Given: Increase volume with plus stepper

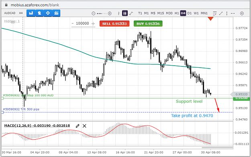Looking at the screenshot, I should (93, 24).
